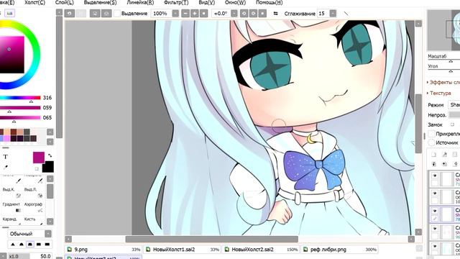Toggle the Прикрепление clipping checkbox
The height and width of the screenshot is (259, 460).
click(431, 134)
